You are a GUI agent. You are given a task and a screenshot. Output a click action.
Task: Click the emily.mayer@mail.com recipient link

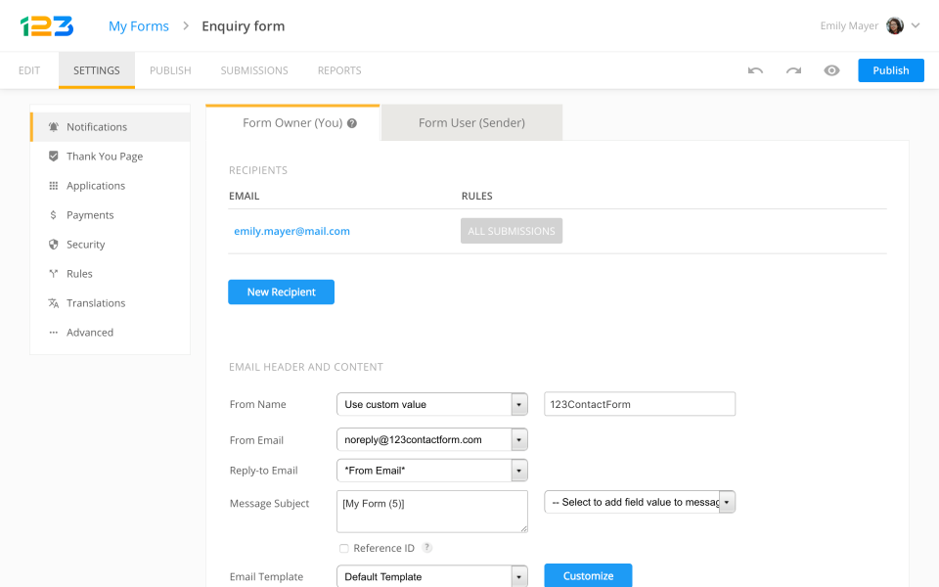291,232
